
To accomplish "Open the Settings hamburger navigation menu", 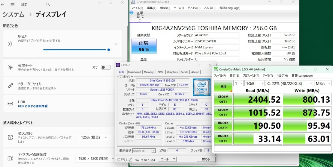I will click(x=13, y=4).
